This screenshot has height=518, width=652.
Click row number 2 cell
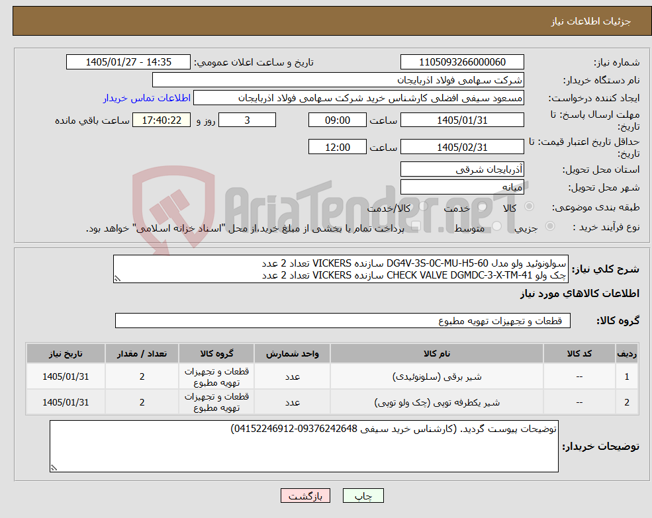627,402
